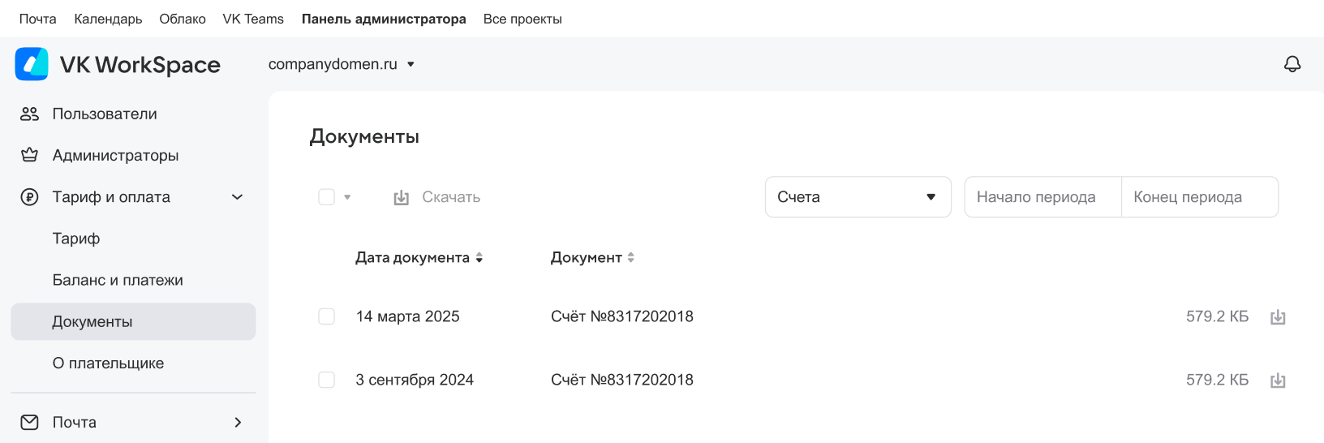The height and width of the screenshot is (443, 1324).
Task: Click the date 3 сентября 2024
Action: tap(415, 380)
